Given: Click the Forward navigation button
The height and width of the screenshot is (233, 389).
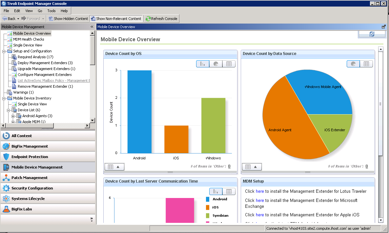Looking at the screenshot, I should point(31,19).
